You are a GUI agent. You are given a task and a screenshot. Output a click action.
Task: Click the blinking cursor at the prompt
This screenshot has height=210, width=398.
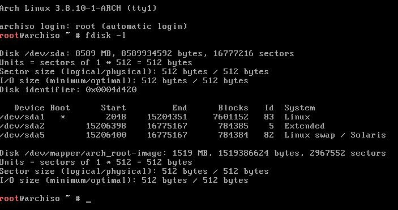(x=88, y=202)
